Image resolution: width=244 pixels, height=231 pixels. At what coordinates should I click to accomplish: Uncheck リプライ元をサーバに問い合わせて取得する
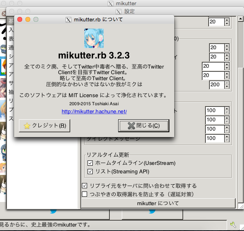coord(85,185)
